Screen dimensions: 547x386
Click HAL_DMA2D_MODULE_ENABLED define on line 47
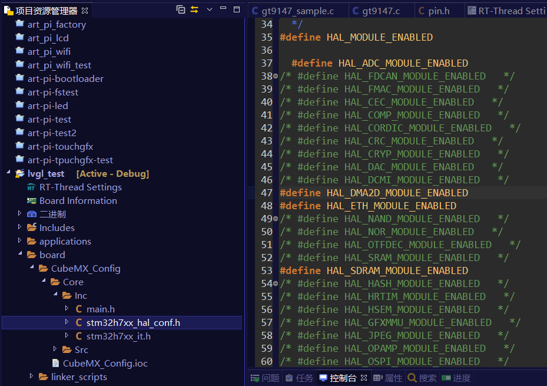pyautogui.click(x=397, y=193)
